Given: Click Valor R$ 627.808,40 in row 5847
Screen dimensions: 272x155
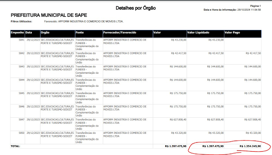Looking at the screenshot, I should [x=178, y=119].
